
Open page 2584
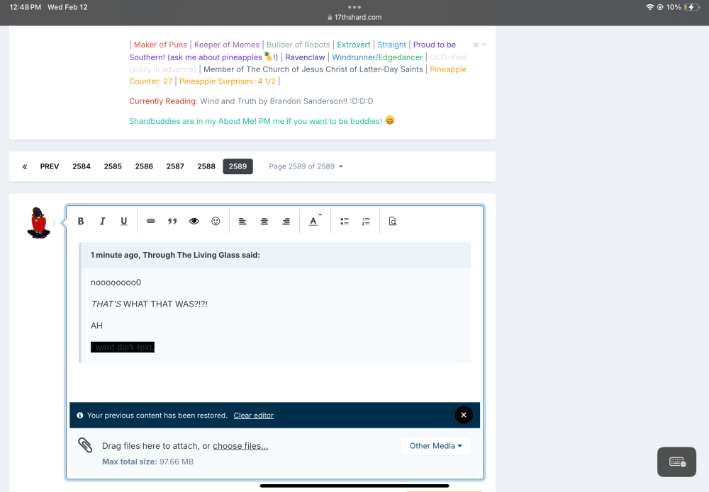(x=82, y=166)
